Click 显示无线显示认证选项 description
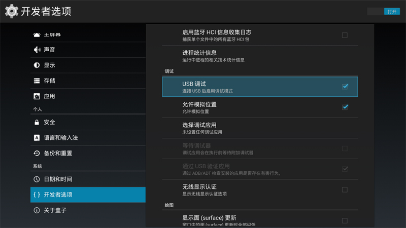 pyautogui.click(x=205, y=194)
